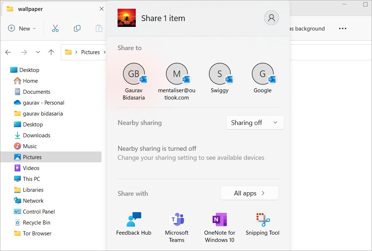Click the Paste clipboard icon
Image resolution: width=372 pixels, height=251 pixels.
(x=99, y=28)
